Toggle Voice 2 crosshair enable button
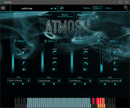Viewport: 130px width, 108px height. tap(46, 41)
